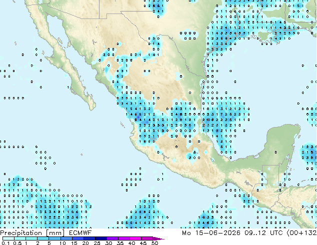Image resolution: width=317 pixels, height=245 pixels.
Task: Click the '0.1' legend value
Action: 5,243
